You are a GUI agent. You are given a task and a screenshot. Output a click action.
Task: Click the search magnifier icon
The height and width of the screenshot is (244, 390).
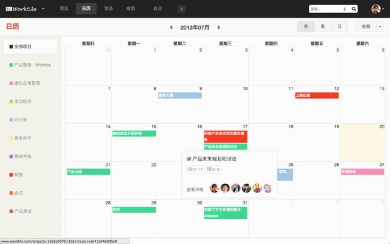point(354,9)
